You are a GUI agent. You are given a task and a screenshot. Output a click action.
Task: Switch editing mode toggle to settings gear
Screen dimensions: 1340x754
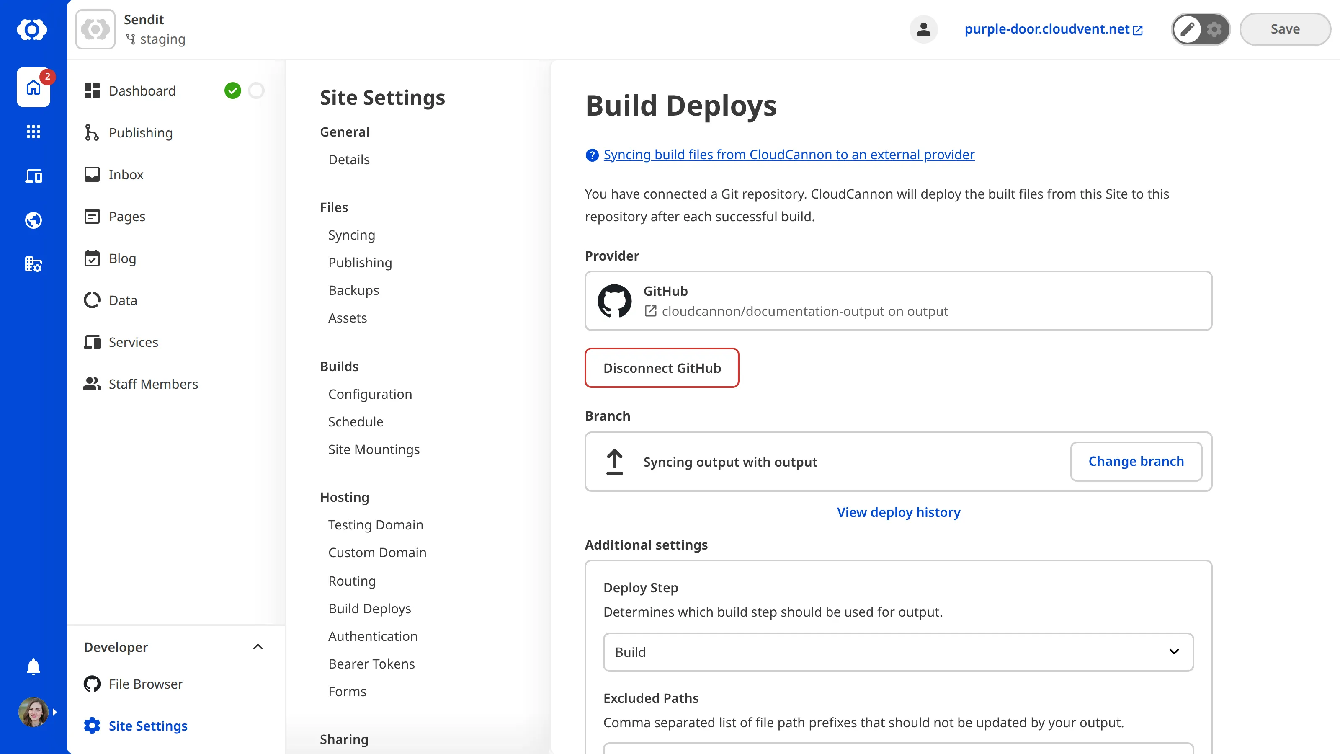coord(1214,30)
